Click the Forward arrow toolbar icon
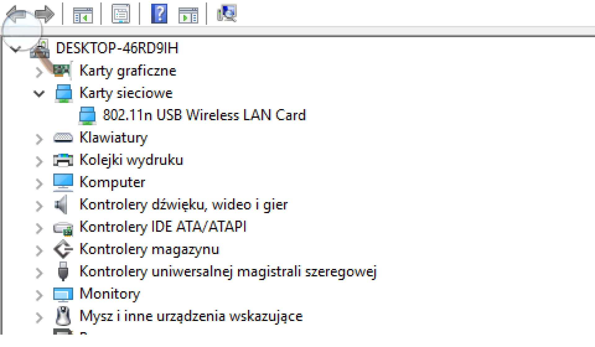 pyautogui.click(x=44, y=14)
